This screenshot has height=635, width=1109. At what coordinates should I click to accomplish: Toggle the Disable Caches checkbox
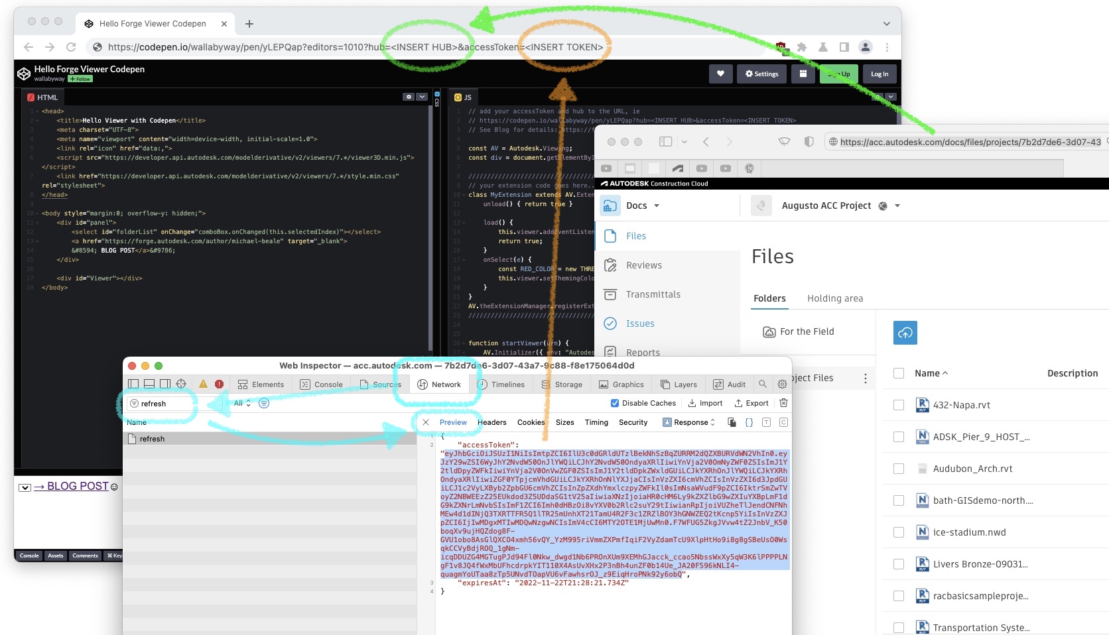click(614, 403)
